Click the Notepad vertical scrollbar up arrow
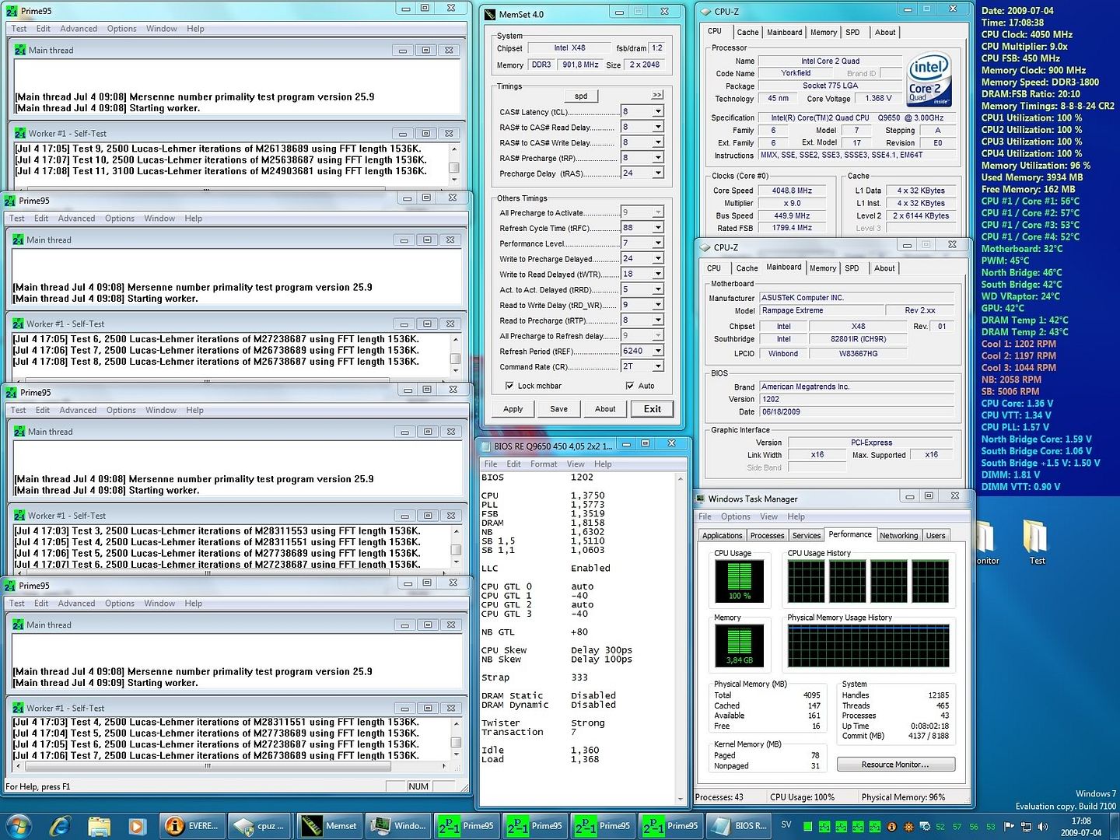The image size is (1120, 840). (680, 478)
